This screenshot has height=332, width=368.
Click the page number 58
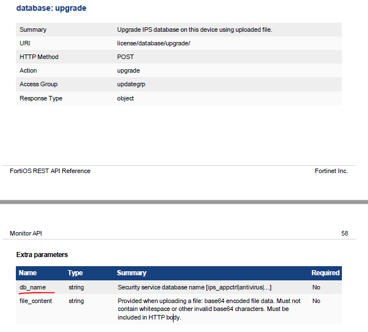[x=345, y=233]
